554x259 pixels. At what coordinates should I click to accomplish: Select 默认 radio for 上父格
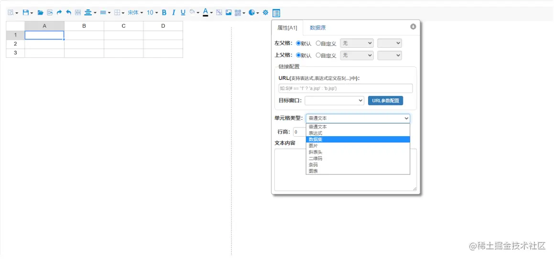298,55
